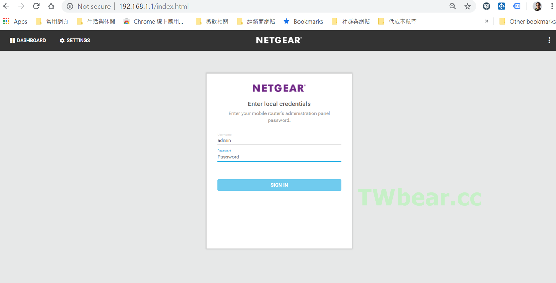The width and height of the screenshot is (556, 283).
Task: Go to the Dashboard tab
Action: coord(28,40)
